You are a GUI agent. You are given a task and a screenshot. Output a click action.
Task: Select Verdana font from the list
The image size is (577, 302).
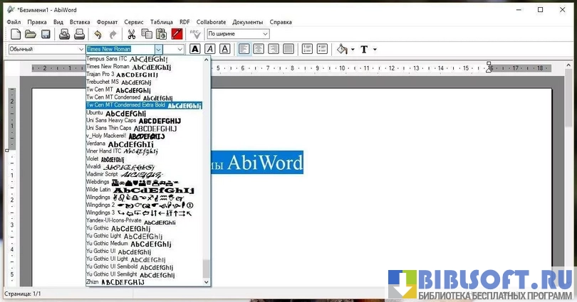pos(95,144)
